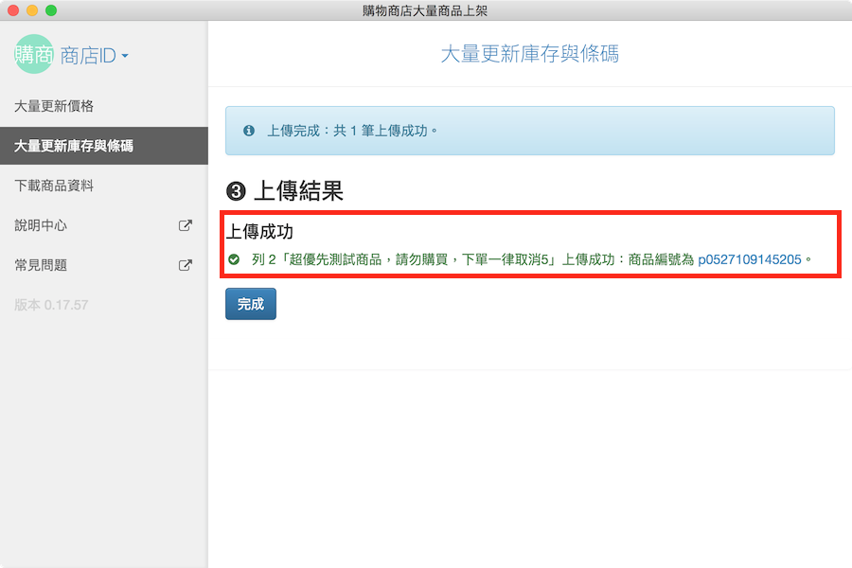Open the 說明中心 sidebar link
852x568 pixels.
coord(41,225)
